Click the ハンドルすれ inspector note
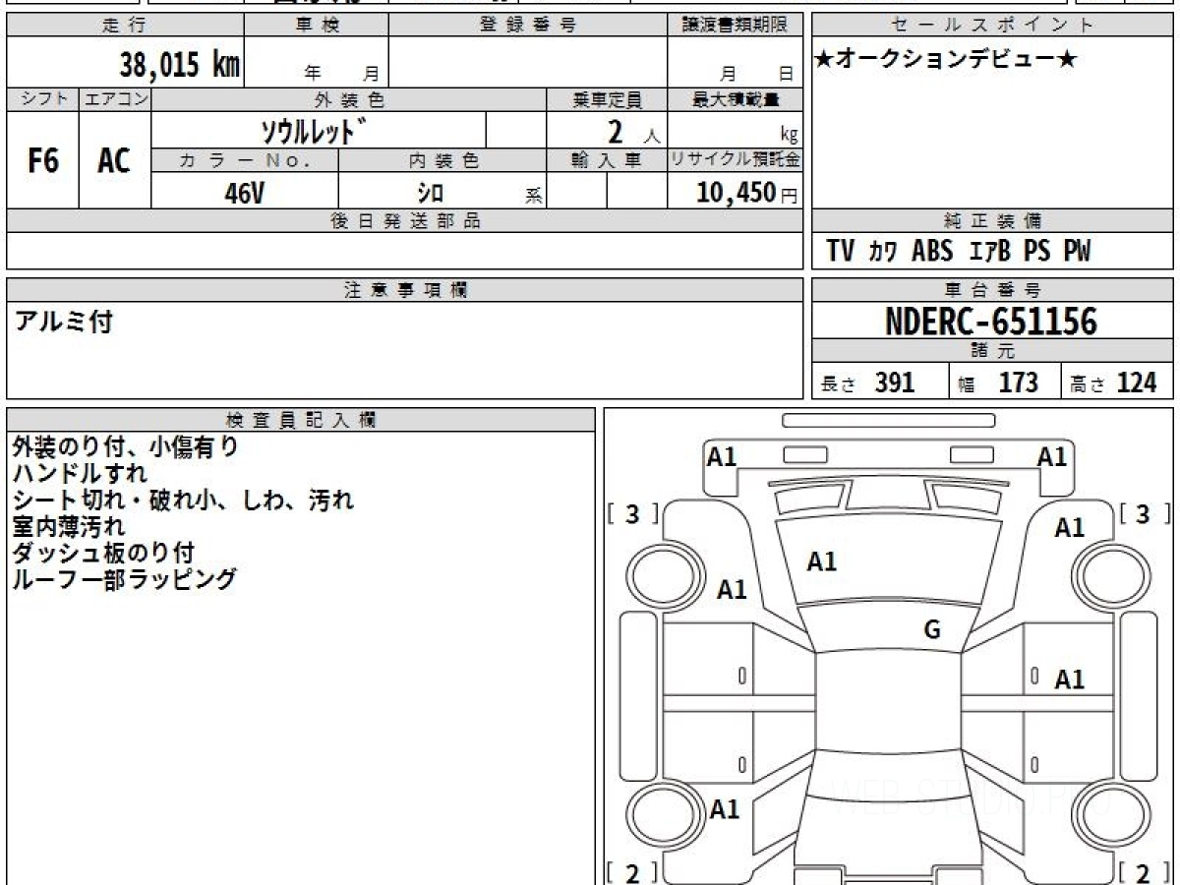 pyautogui.click(x=80, y=474)
